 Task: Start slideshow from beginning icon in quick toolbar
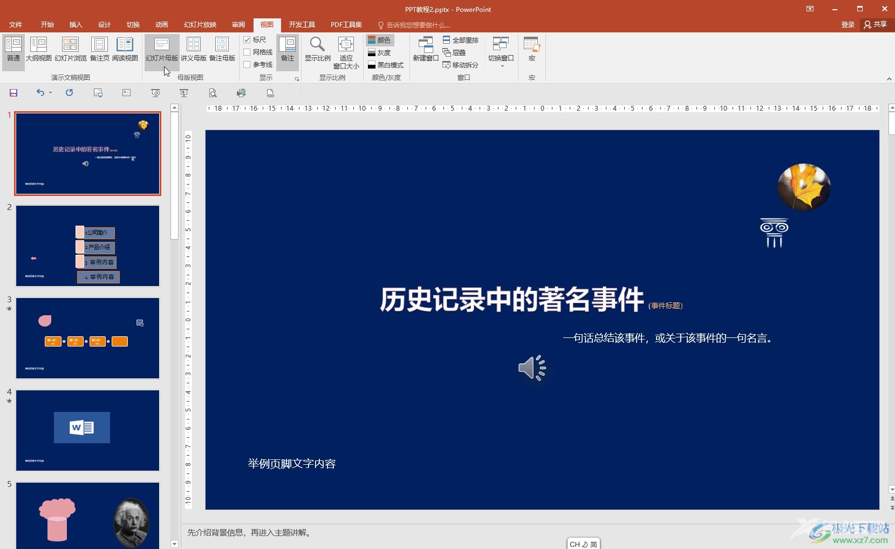pyautogui.click(x=155, y=93)
